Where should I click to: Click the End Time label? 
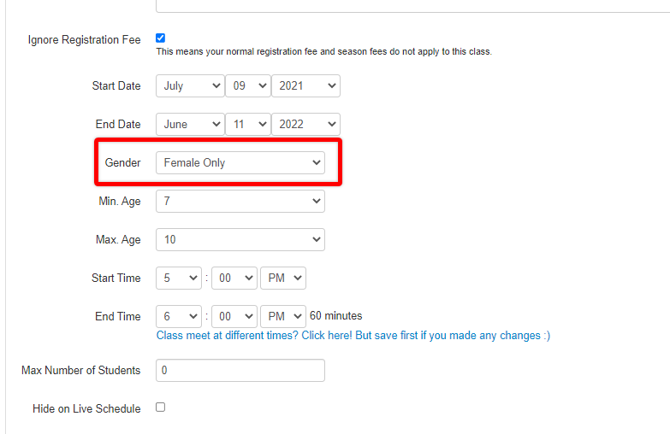click(118, 316)
